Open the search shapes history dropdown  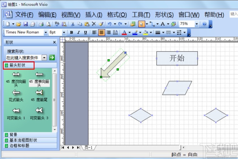click(x=44, y=57)
